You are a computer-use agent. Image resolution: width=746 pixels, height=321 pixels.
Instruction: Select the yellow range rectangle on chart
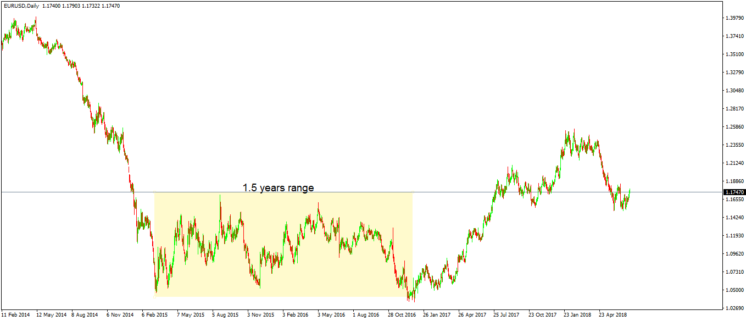click(x=283, y=245)
